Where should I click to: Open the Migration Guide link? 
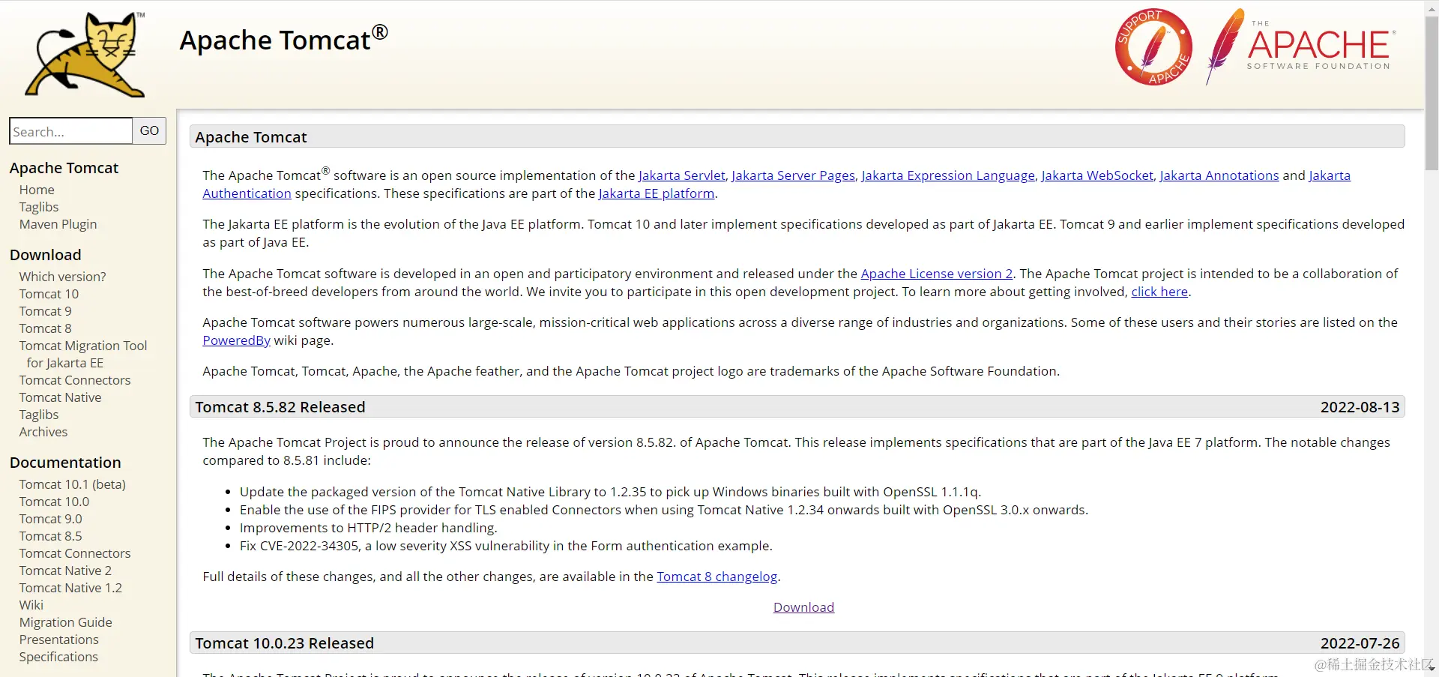point(66,622)
